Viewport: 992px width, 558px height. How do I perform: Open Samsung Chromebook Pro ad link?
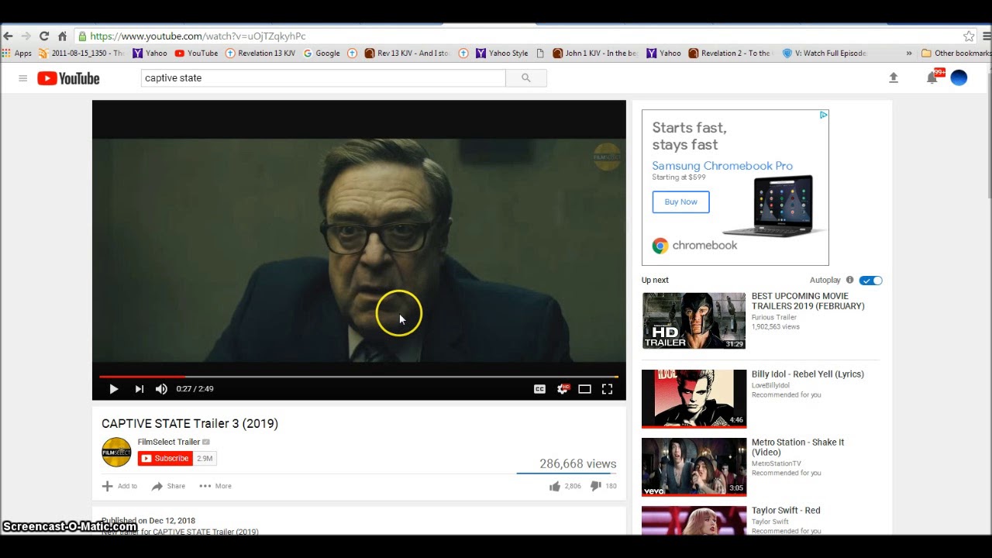click(x=722, y=166)
